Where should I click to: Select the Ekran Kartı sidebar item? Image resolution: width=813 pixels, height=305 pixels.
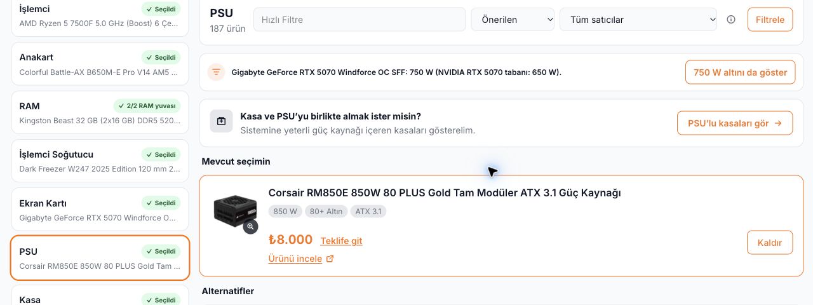(x=100, y=210)
